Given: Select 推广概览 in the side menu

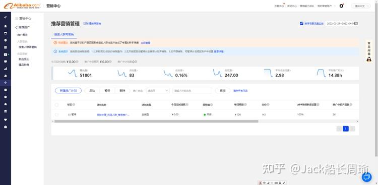Looking at the screenshot, I should pos(22,35).
